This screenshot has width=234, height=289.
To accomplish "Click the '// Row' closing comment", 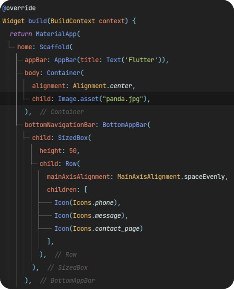I will click(66, 255).
